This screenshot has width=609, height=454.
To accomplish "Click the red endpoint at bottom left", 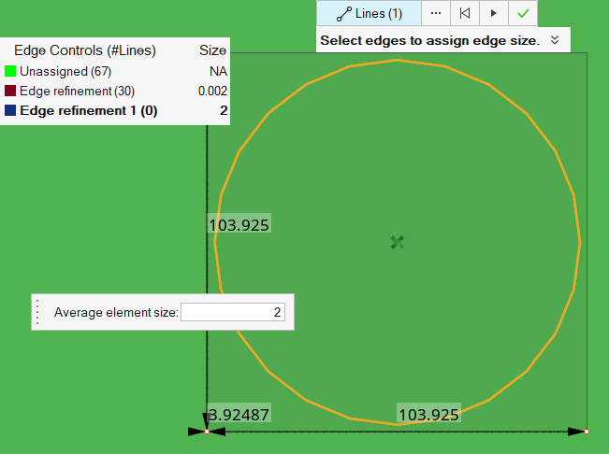I will click(x=206, y=432).
